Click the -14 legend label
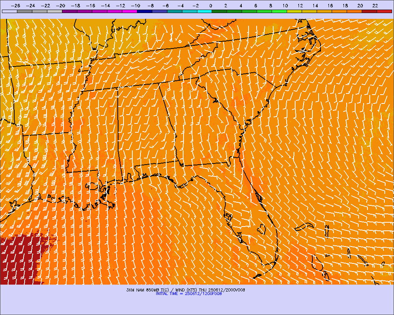Screen dimensions: 394x315 pos(105,6)
